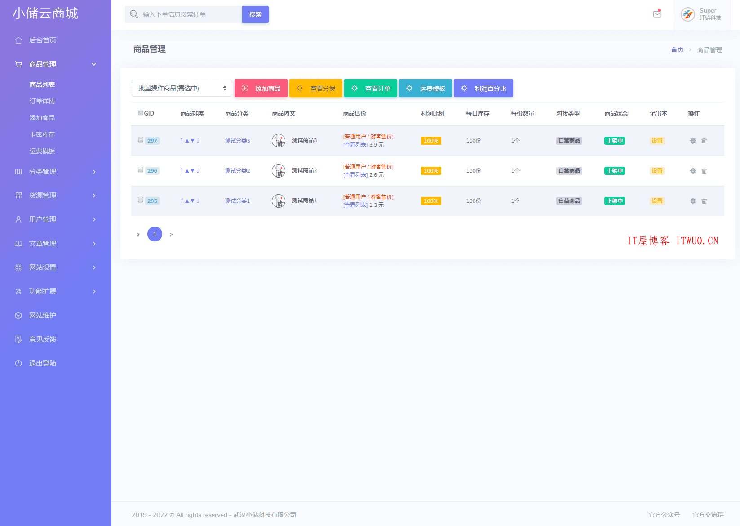Click the 利润百分比 button
The height and width of the screenshot is (526, 740).
[483, 88]
